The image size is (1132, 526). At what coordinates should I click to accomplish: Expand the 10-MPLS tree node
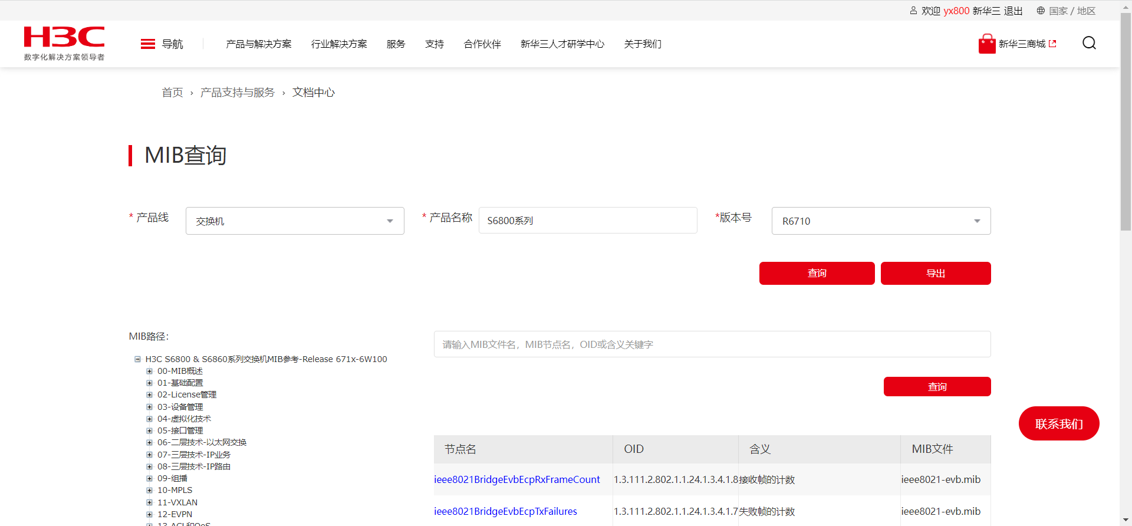pyautogui.click(x=149, y=491)
